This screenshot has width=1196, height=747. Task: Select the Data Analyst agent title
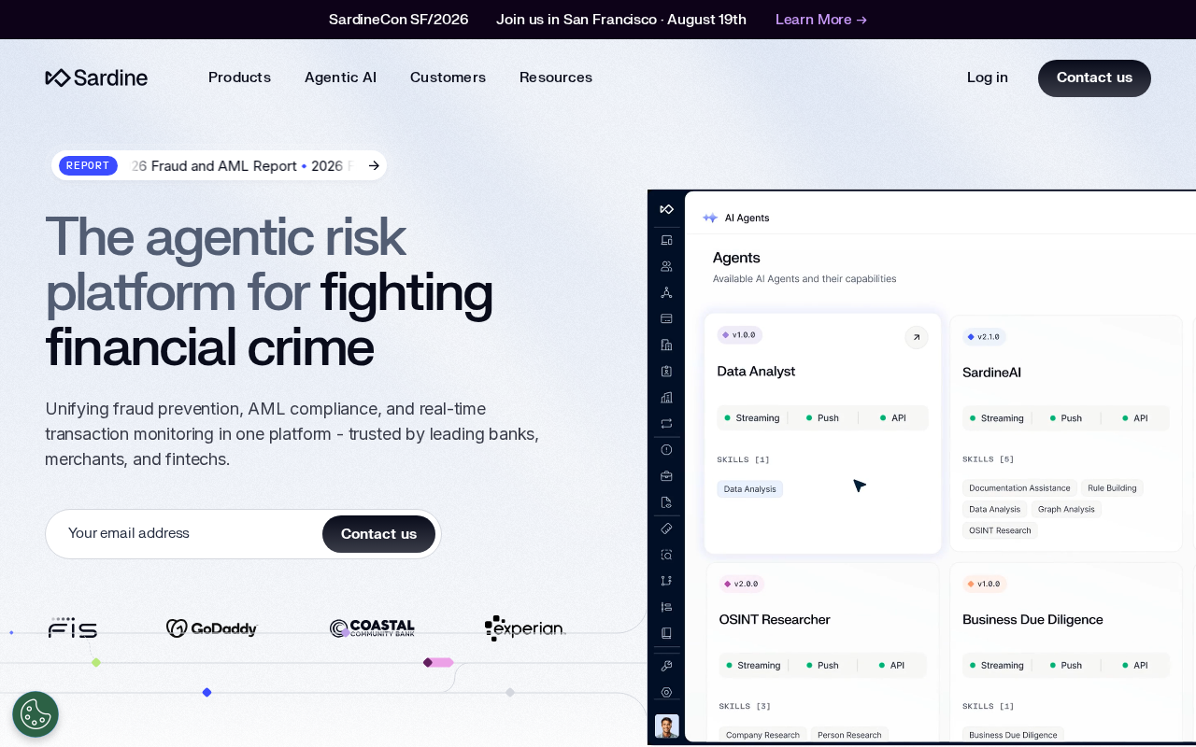point(756,372)
